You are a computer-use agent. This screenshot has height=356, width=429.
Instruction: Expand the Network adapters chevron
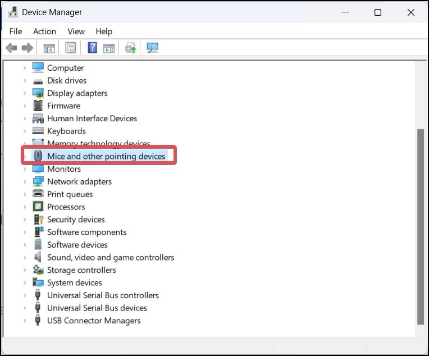click(x=25, y=181)
